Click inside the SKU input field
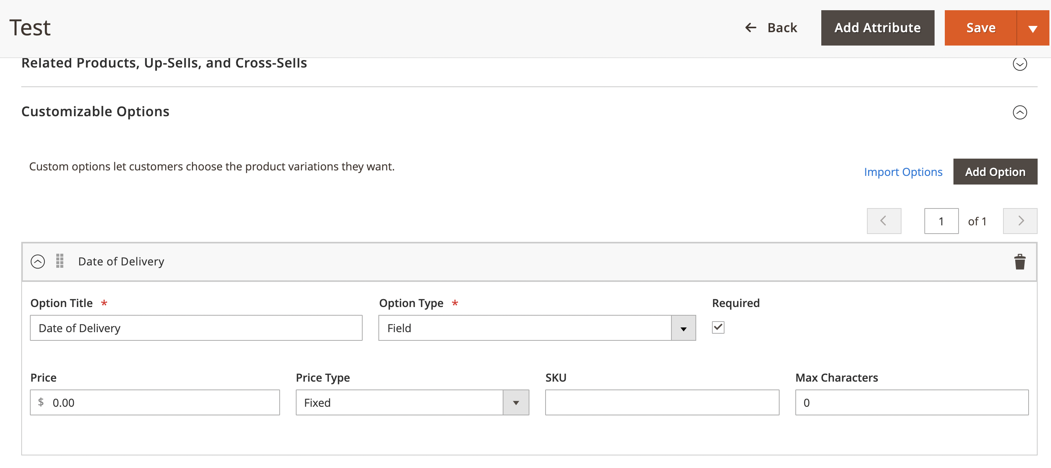The image size is (1051, 468). (x=662, y=402)
